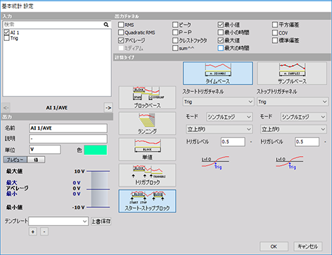Enable the 最小の時間 checkbox

tap(221, 33)
